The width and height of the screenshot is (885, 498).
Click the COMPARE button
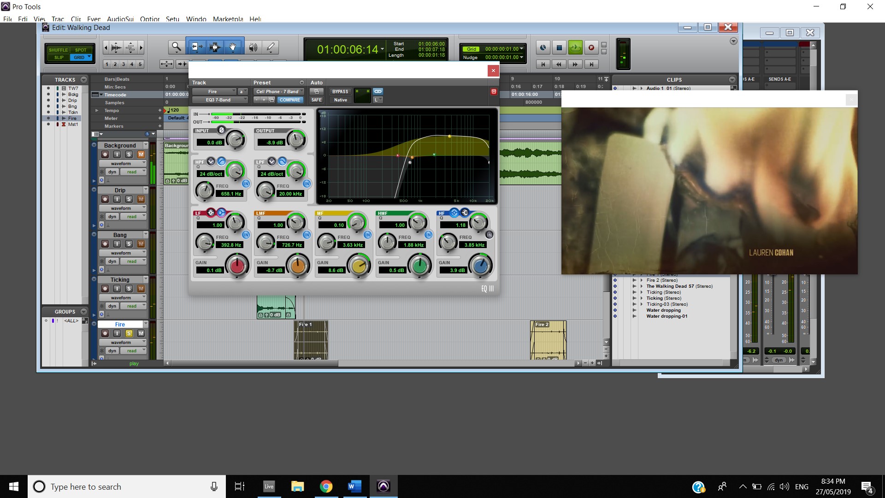pos(289,100)
